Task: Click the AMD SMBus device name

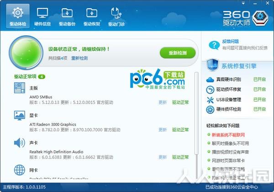Action: pyautogui.click(x=41, y=97)
